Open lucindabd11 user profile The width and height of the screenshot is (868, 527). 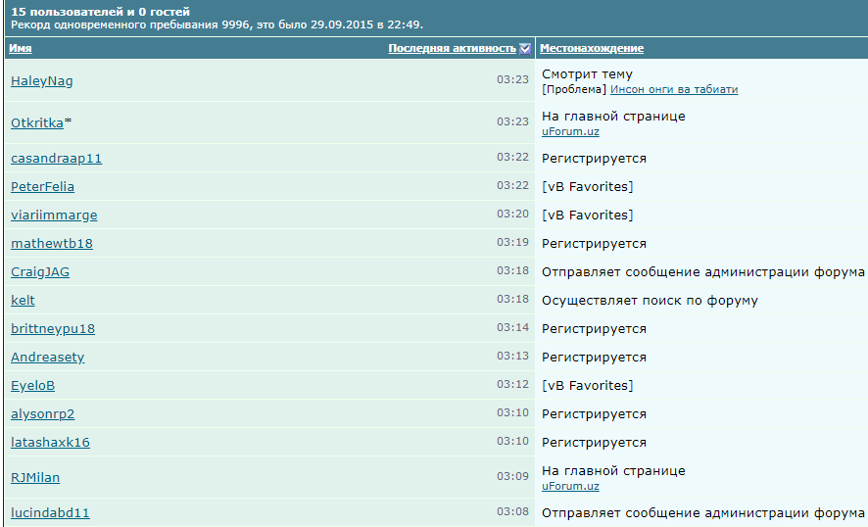50,512
